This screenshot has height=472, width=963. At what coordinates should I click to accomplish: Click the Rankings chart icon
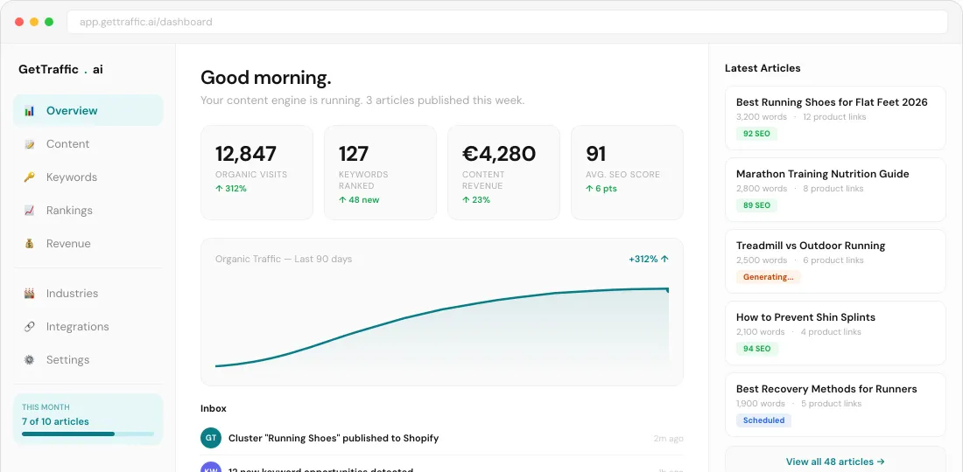coord(30,211)
